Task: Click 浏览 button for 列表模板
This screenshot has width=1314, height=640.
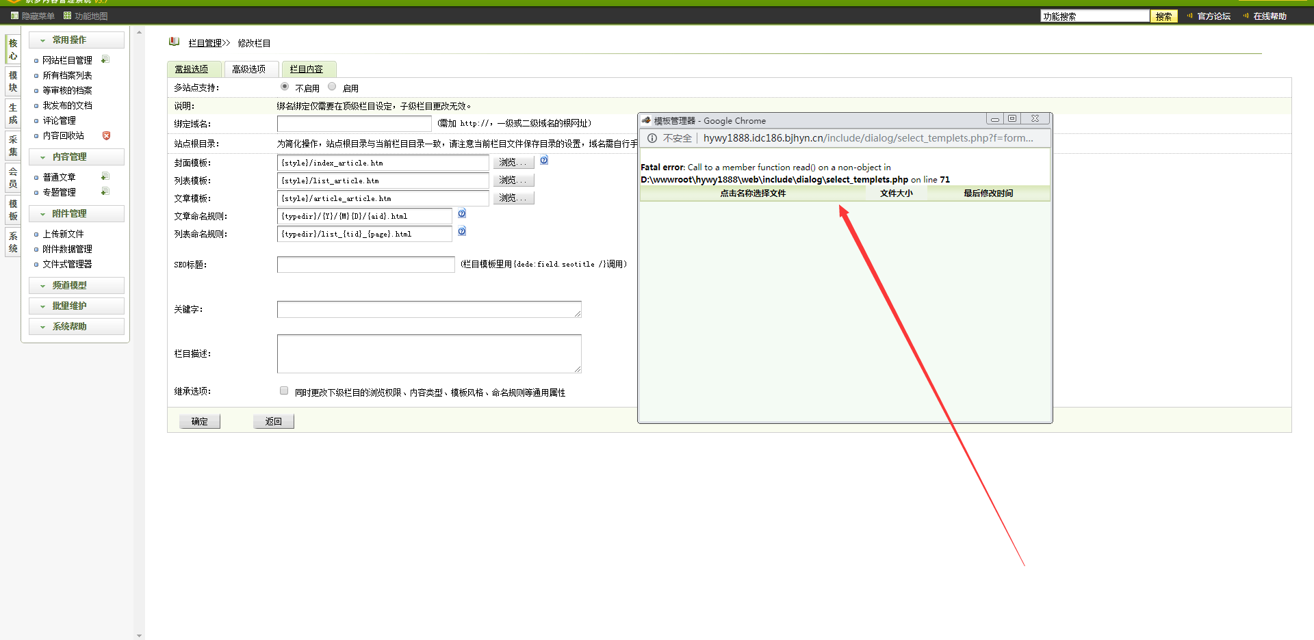Action: [x=513, y=181]
